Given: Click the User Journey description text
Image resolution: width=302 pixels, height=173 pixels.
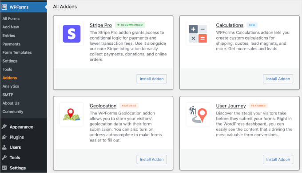Looking at the screenshot, I should pyautogui.click(x=254, y=124).
